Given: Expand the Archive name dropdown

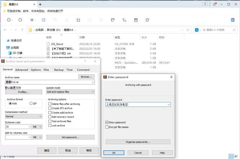Looking at the screenshot, I should pyautogui.click(x=93, y=82).
